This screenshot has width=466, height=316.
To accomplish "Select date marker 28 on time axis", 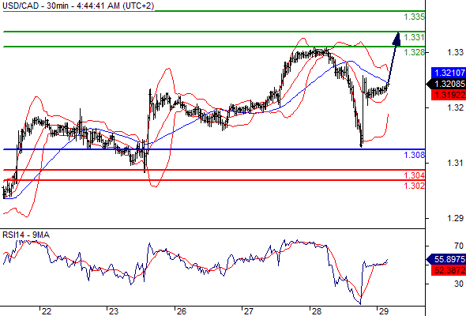I will pos(316,311).
